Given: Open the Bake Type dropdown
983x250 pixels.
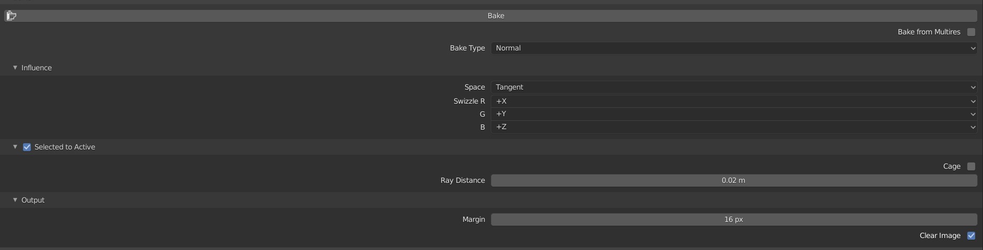Looking at the screenshot, I should coord(734,48).
